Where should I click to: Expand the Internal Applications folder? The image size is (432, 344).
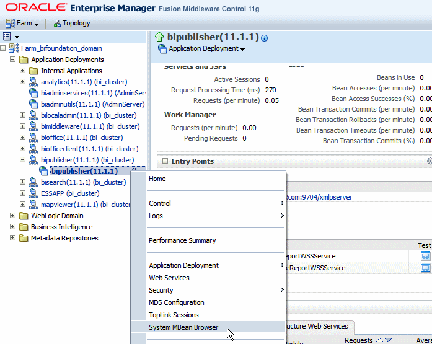point(22,71)
